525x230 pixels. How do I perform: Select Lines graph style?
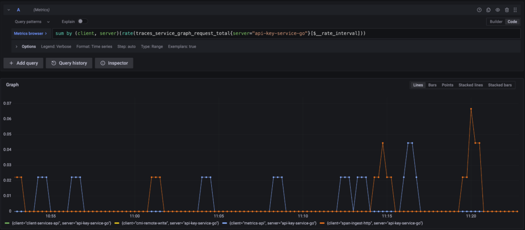click(x=418, y=85)
